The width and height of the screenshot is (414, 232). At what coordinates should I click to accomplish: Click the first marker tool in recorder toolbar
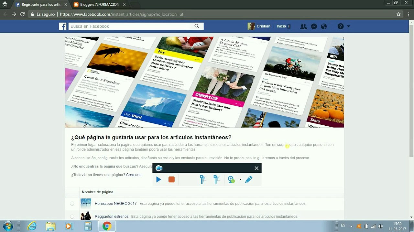203,179
